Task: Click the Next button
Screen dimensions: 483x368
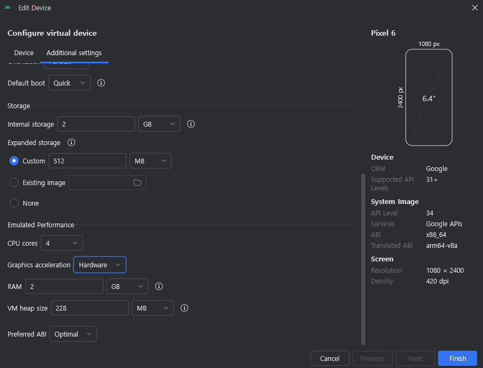Action: pyautogui.click(x=415, y=358)
